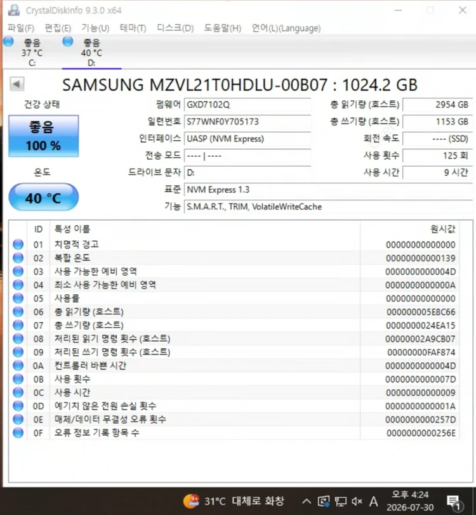Click the features field S.M.A.R.T., TRIM, VolatileWriteCache
Image resolution: width=476 pixels, height=515 pixels.
(x=328, y=207)
